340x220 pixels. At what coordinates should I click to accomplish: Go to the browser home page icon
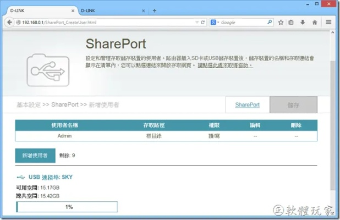point(315,22)
